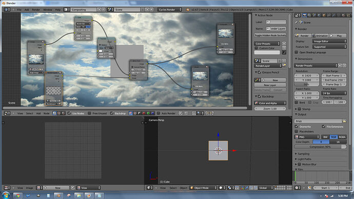Click the output path /tmp field

point(318,121)
